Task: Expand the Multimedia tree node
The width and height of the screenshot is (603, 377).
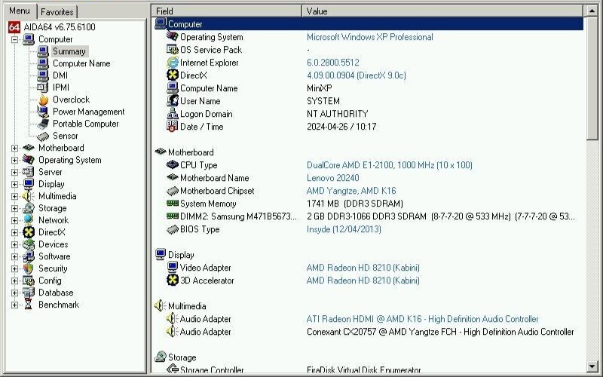Action: (14, 196)
